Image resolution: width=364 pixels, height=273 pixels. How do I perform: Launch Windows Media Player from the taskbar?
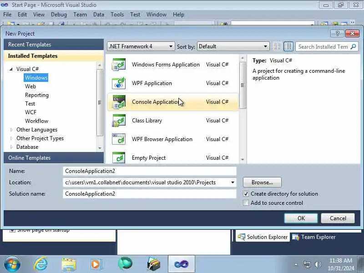point(96,264)
